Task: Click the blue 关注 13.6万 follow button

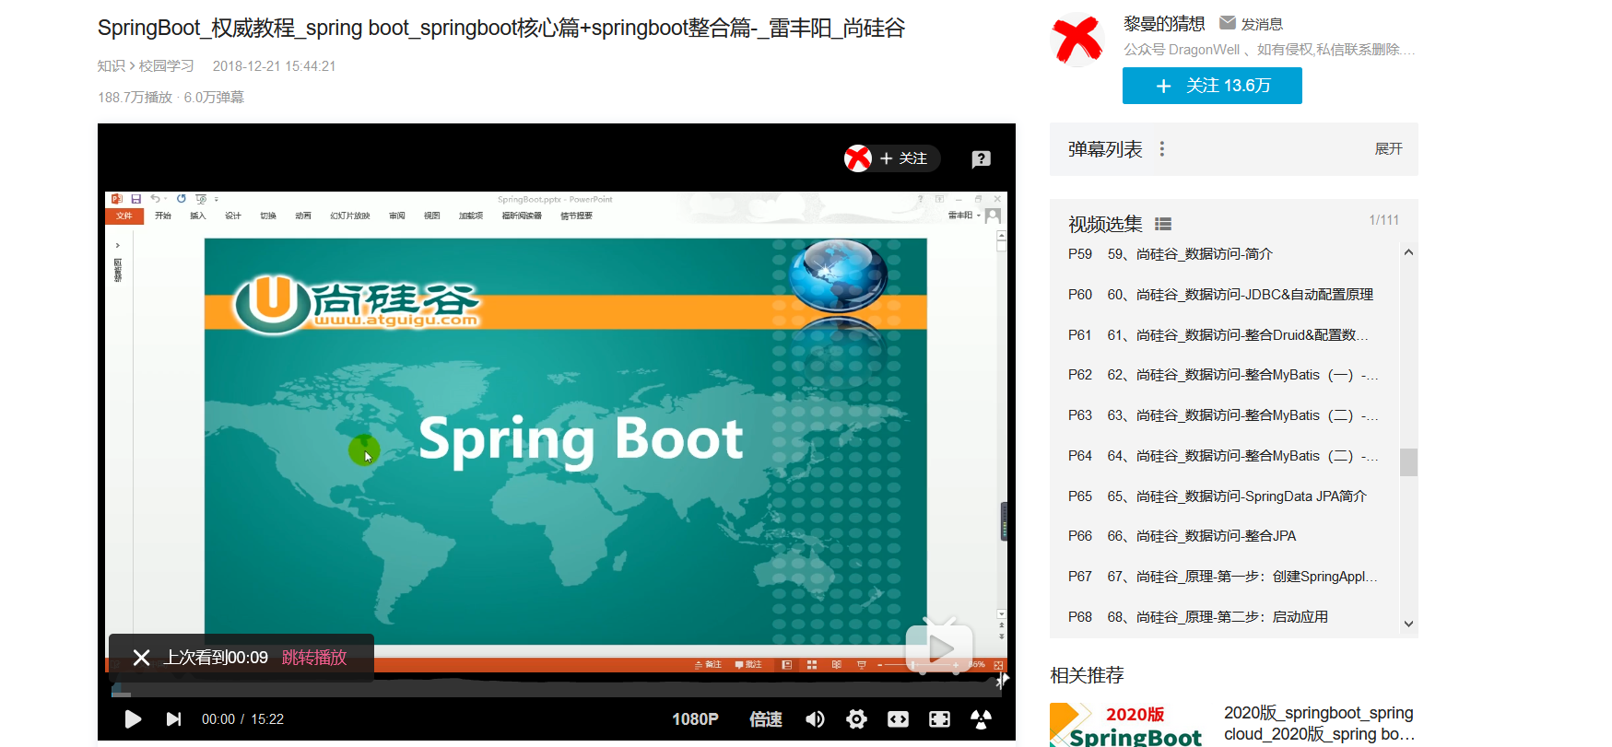Action: pyautogui.click(x=1212, y=86)
